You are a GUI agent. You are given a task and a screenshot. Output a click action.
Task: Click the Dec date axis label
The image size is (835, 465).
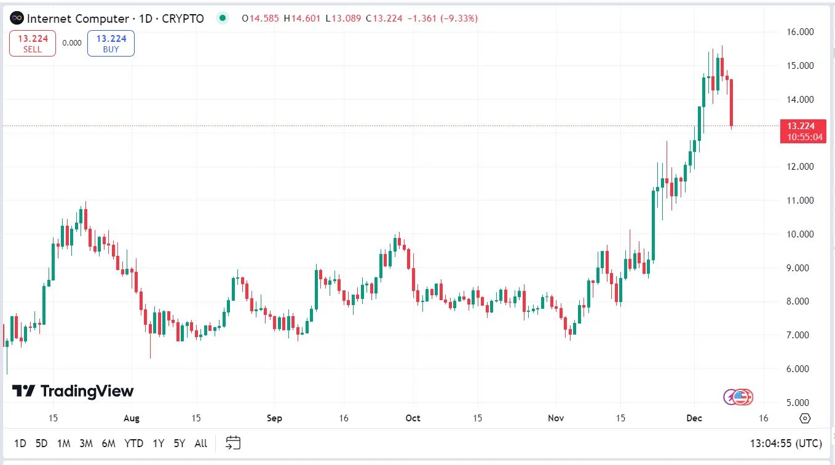click(x=695, y=418)
